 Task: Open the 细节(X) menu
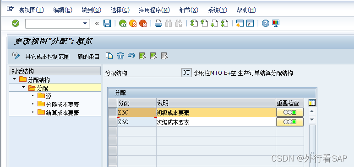[x=189, y=10]
